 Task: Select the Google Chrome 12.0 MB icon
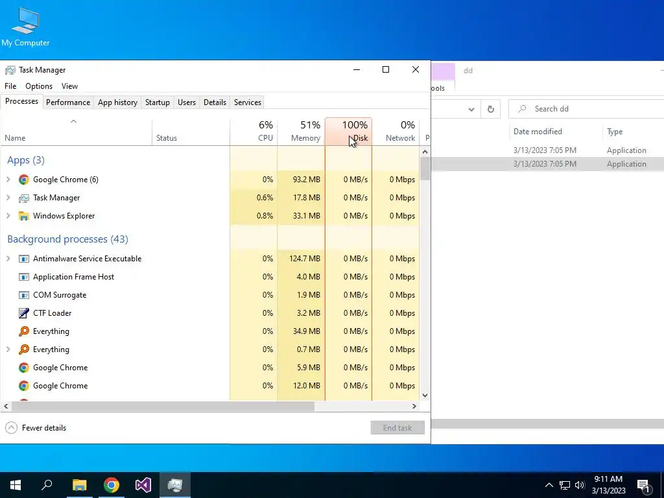[24, 386]
